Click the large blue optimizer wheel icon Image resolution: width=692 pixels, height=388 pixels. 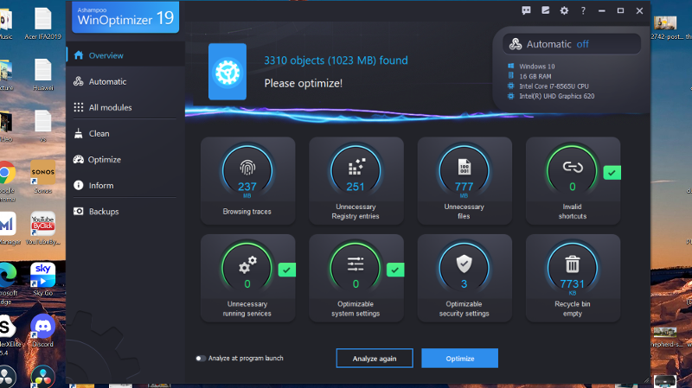coord(227,72)
